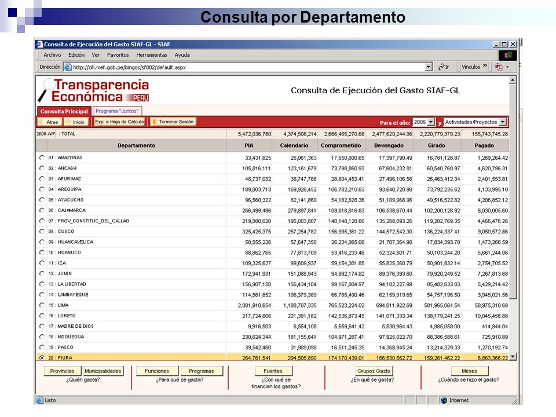The image size is (556, 417).
Task: Select the 12 : JUNIN radio button
Action: pyautogui.click(x=42, y=273)
